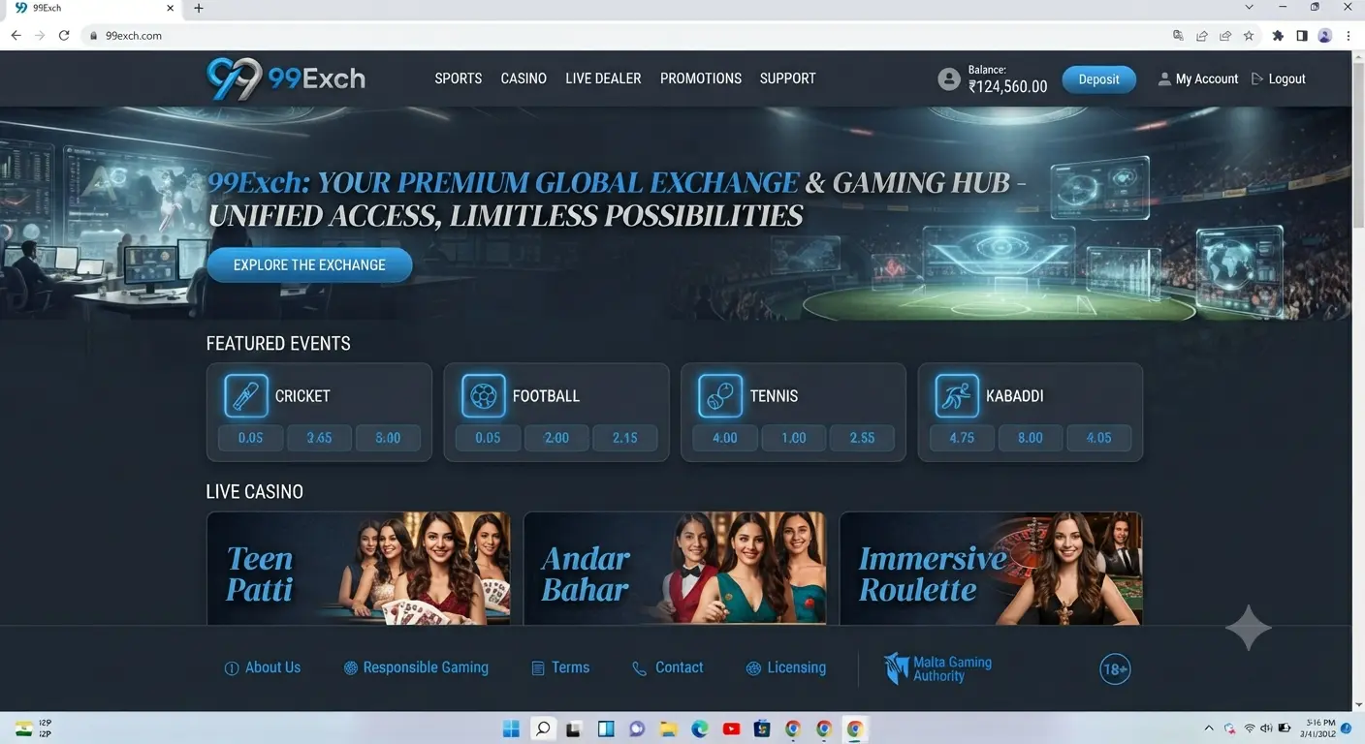Open the Contact footer link

tap(668, 667)
